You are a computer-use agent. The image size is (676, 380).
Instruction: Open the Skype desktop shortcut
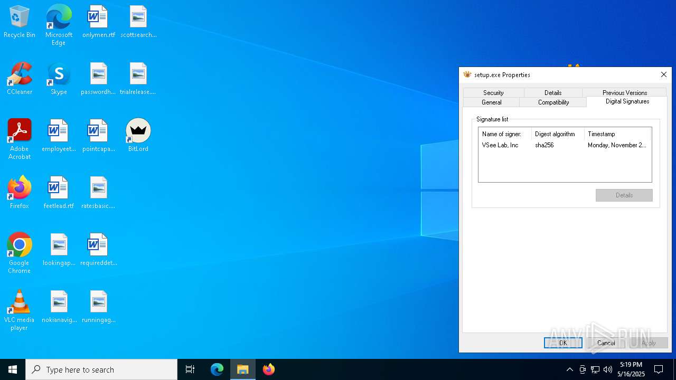pyautogui.click(x=59, y=79)
